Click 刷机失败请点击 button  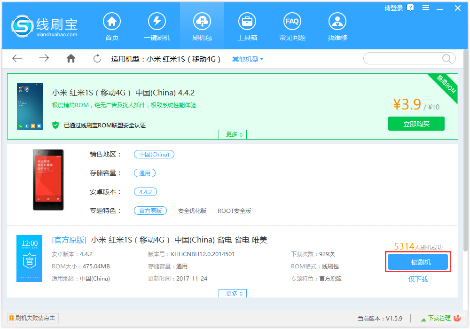click(33, 318)
